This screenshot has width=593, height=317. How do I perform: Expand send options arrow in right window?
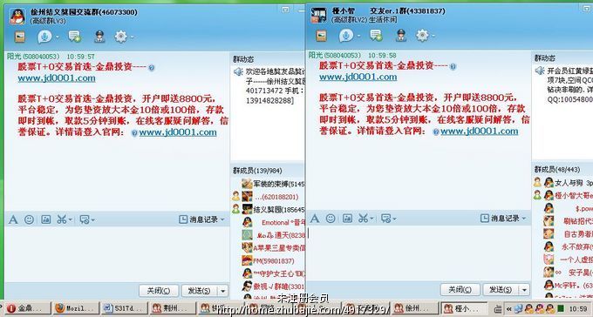525,290
